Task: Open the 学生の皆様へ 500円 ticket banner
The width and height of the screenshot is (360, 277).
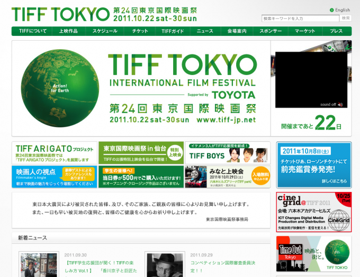Action: (x=141, y=177)
